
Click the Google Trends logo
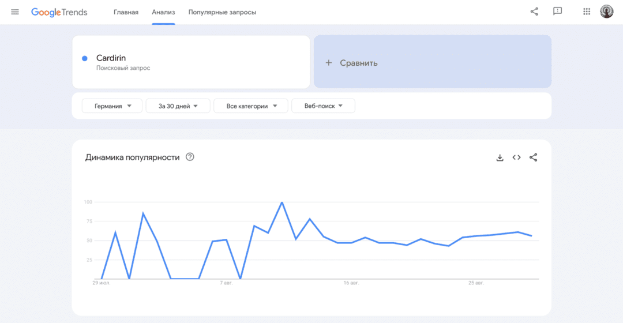(x=59, y=12)
